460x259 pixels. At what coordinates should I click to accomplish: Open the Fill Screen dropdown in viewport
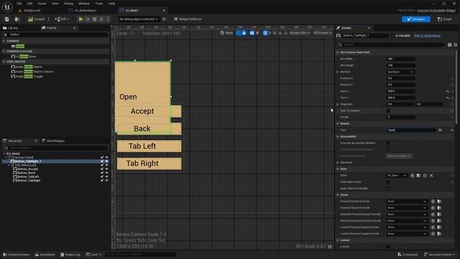322,33
